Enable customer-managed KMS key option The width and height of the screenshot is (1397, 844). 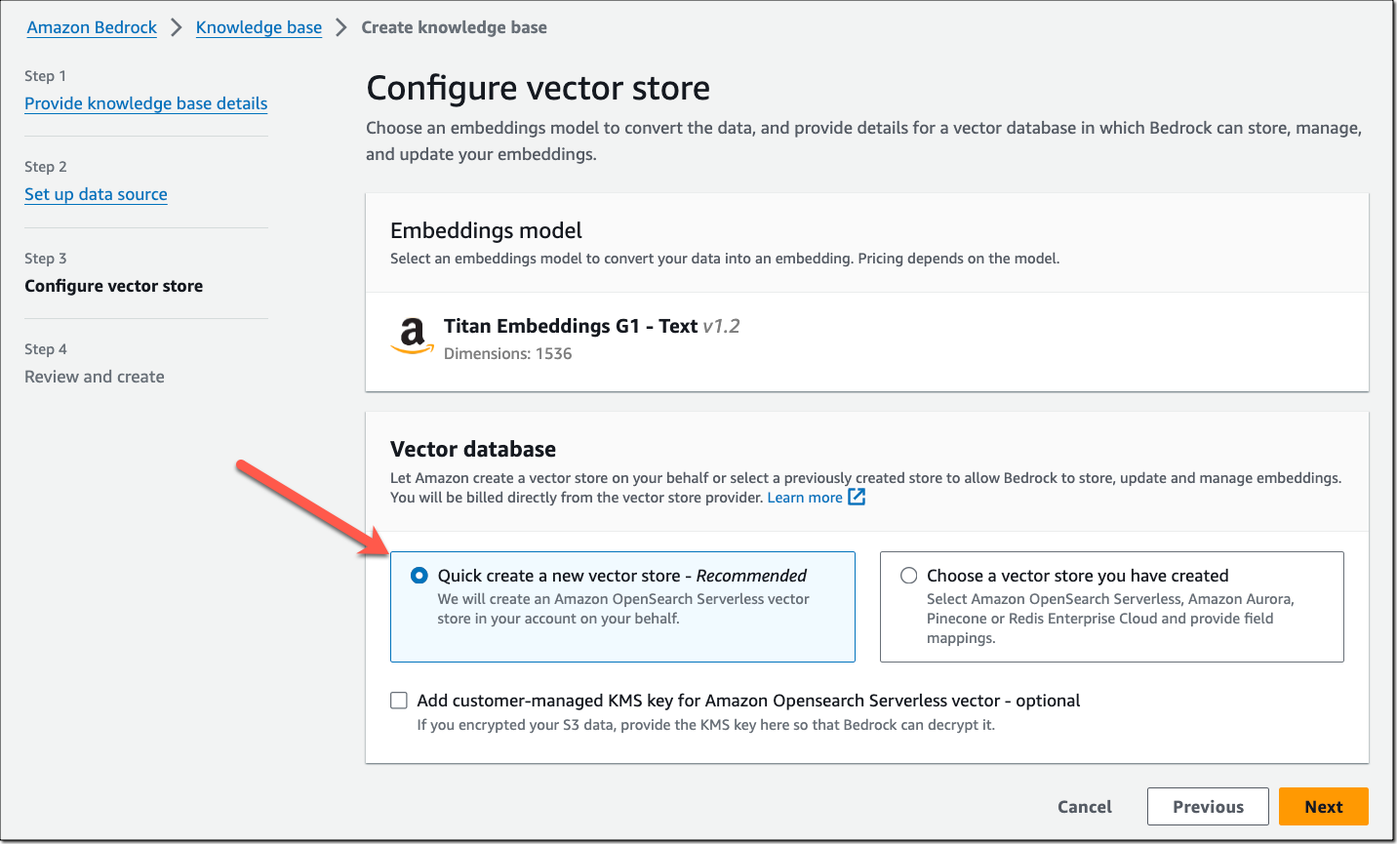click(x=399, y=700)
